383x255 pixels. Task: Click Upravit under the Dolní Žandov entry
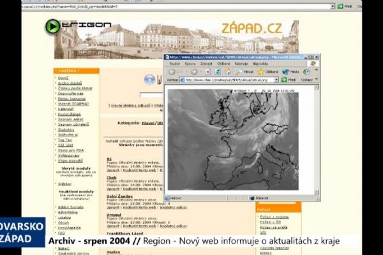pos(113,207)
